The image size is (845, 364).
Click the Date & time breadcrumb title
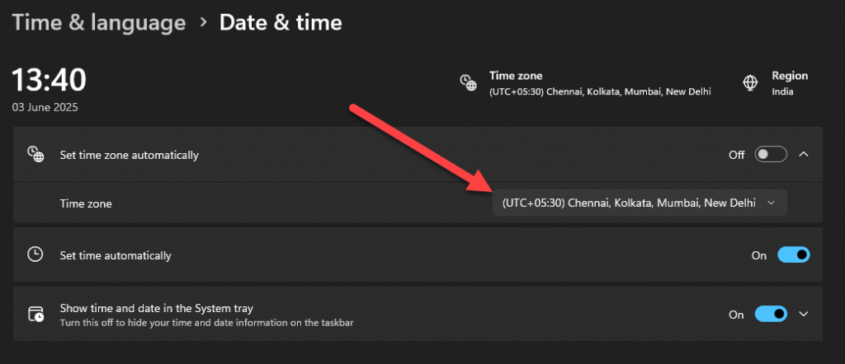tap(281, 22)
